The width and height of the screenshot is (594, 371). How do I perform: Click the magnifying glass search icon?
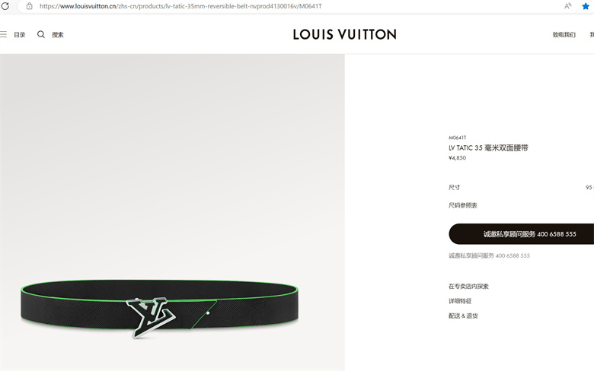[41, 34]
